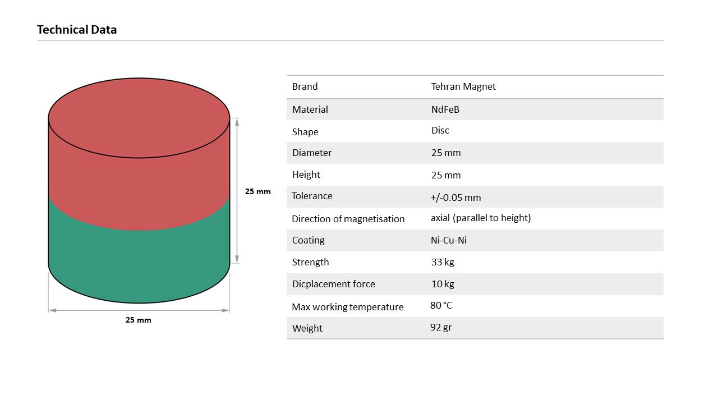This screenshot has width=718, height=404.
Task: Select the Direction of magnetisation label
Action: click(348, 219)
